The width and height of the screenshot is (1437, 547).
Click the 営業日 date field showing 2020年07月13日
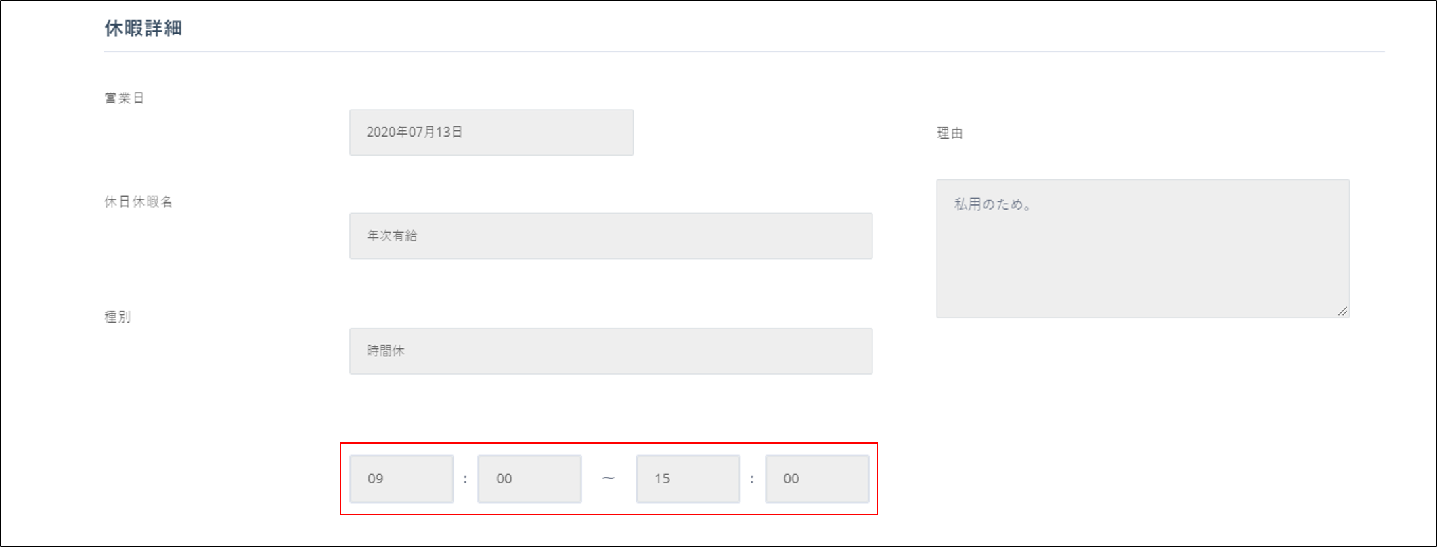point(491,133)
